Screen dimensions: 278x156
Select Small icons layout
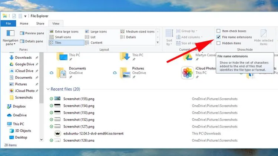pyautogui.click(x=60, y=37)
